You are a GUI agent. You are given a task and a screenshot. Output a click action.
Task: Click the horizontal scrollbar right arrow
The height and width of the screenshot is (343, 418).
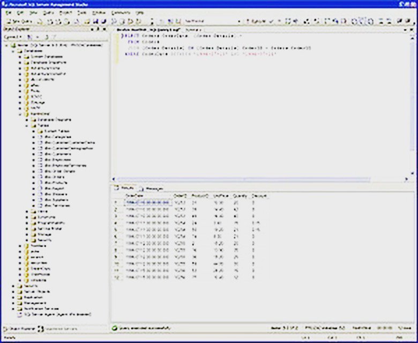[x=406, y=180]
